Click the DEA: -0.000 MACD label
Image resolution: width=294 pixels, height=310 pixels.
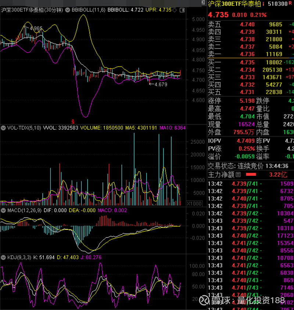point(82,210)
